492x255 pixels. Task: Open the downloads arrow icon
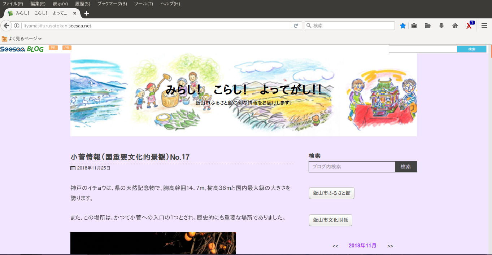pyautogui.click(x=441, y=26)
